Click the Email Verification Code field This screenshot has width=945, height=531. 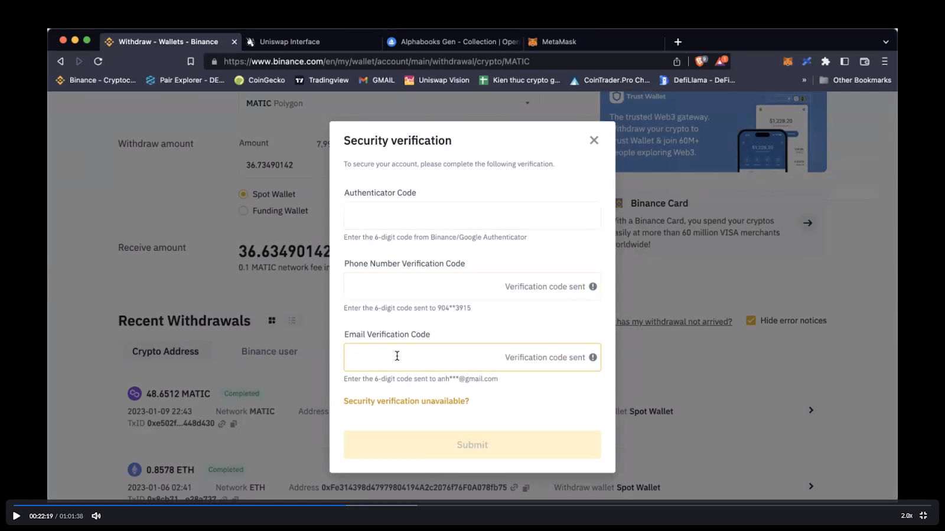472,358
